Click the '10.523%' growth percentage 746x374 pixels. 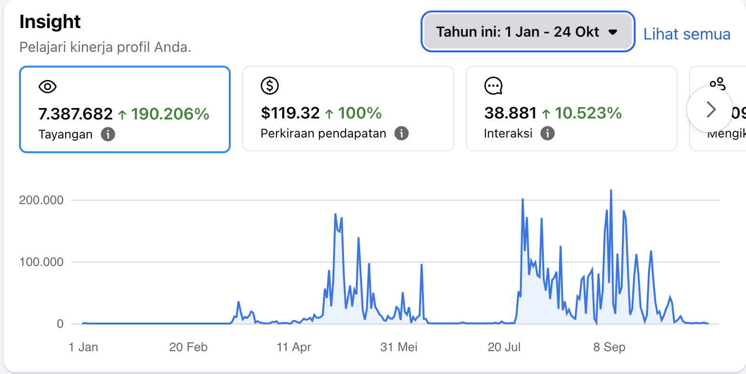coord(588,113)
